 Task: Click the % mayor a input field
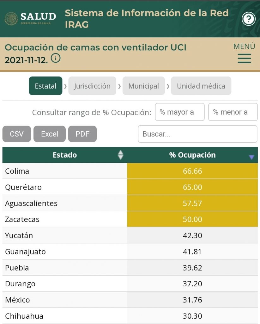coord(179,112)
